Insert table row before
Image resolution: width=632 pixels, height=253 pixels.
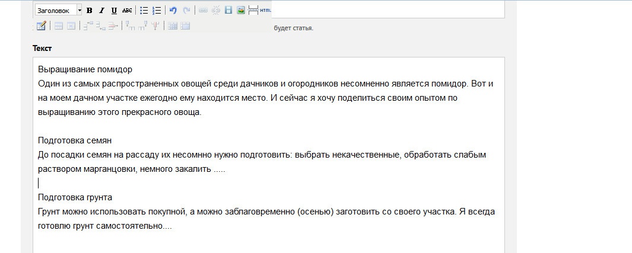point(88,26)
